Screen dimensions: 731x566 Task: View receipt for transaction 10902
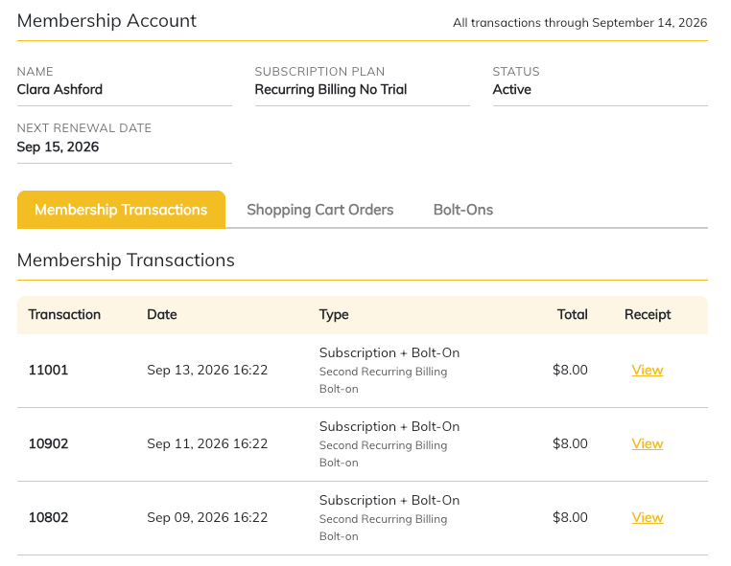648,443
